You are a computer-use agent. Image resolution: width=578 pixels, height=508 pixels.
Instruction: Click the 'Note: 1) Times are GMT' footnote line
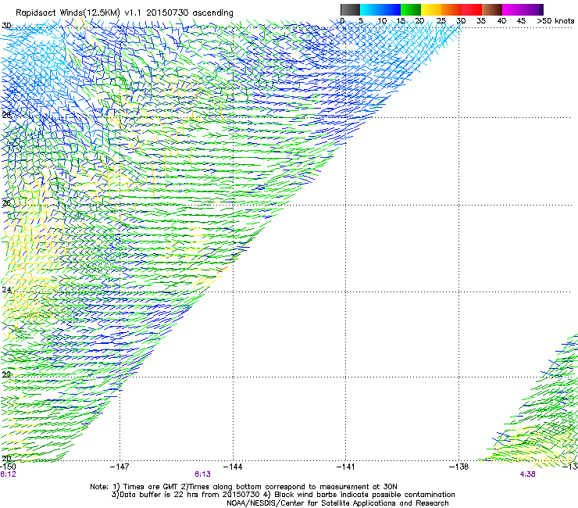tap(244, 487)
